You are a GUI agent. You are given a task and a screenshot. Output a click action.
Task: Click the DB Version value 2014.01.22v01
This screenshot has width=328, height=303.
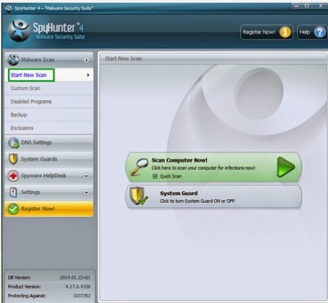click(75, 277)
